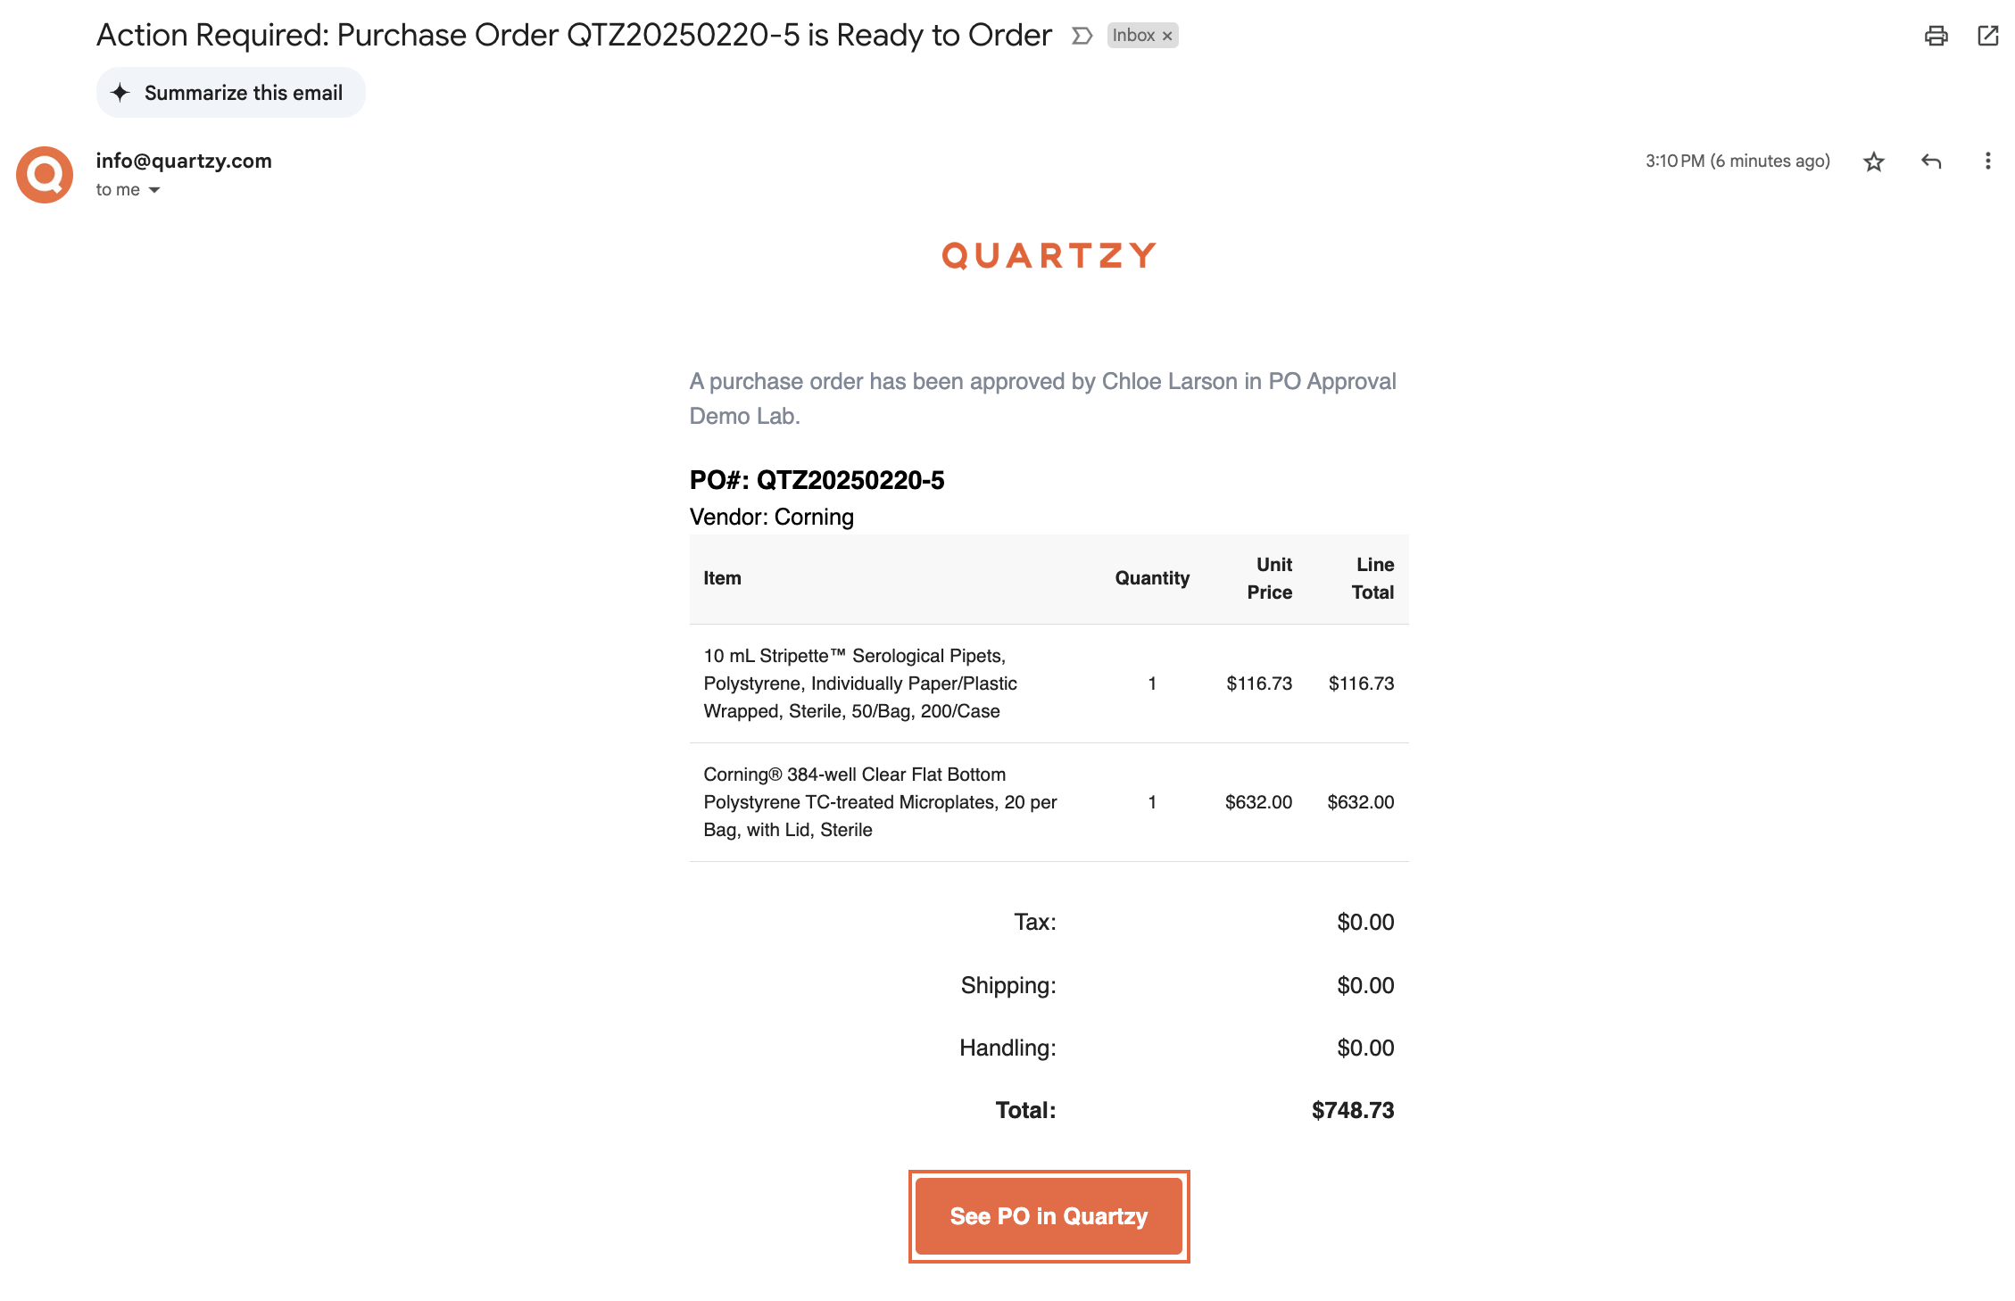Remove the Inbox label with x
Viewport: 2015px width, 1301px height.
coord(1166,36)
